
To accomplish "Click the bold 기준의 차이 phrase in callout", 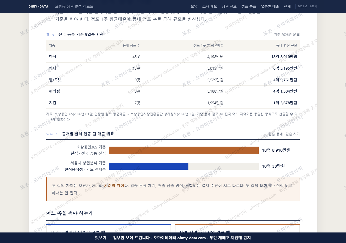I will pyautogui.click(x=114, y=185).
